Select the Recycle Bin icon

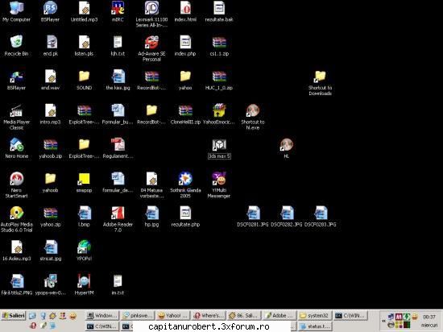[16, 42]
